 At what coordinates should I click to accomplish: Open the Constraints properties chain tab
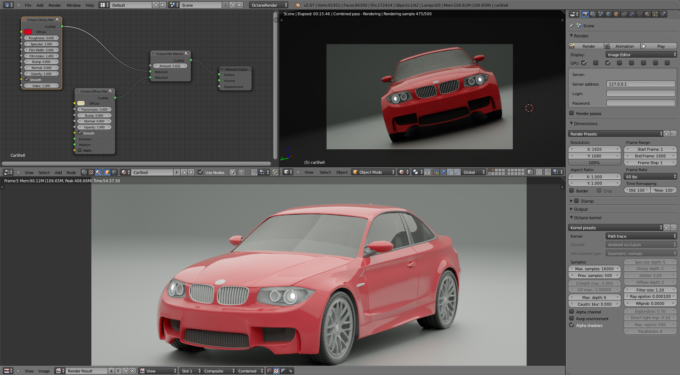click(624, 14)
